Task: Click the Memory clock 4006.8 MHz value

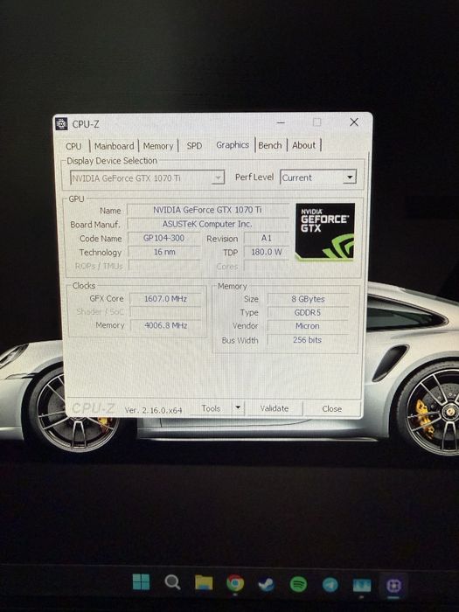Action: tap(166, 325)
